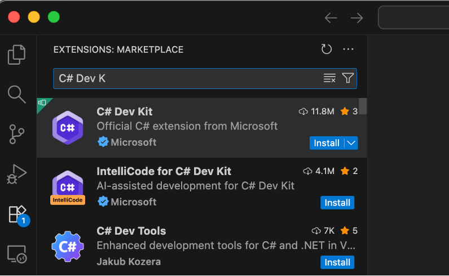Clear extensions search results
Viewport: 449px width, 276px height.
[x=329, y=78]
